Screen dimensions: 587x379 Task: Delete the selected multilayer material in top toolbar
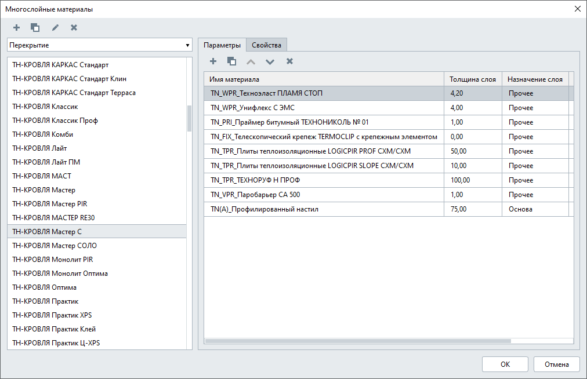tap(74, 27)
